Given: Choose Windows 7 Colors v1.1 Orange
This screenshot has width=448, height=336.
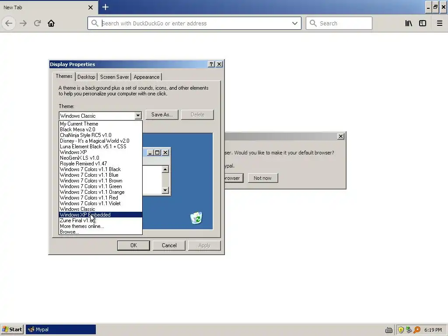Looking at the screenshot, I should [100, 192].
